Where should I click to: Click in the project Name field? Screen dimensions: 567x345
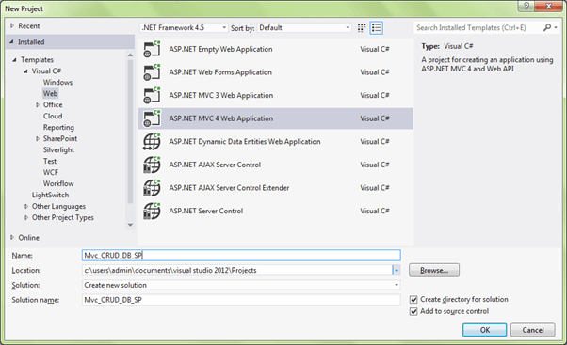[241, 256]
